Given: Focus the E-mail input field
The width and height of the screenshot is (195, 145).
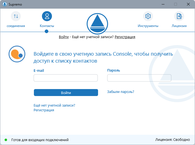Looking at the screenshot, I should (66, 78).
